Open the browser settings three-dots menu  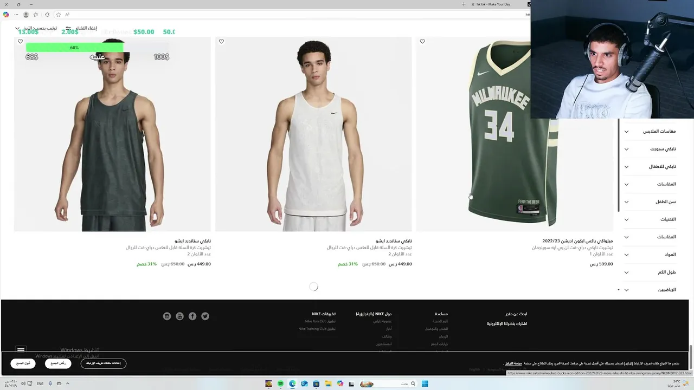click(x=16, y=15)
